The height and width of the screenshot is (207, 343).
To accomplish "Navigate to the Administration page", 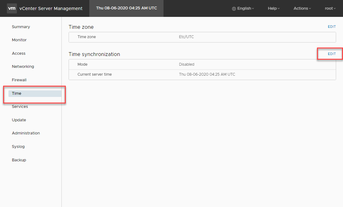I will [26, 133].
